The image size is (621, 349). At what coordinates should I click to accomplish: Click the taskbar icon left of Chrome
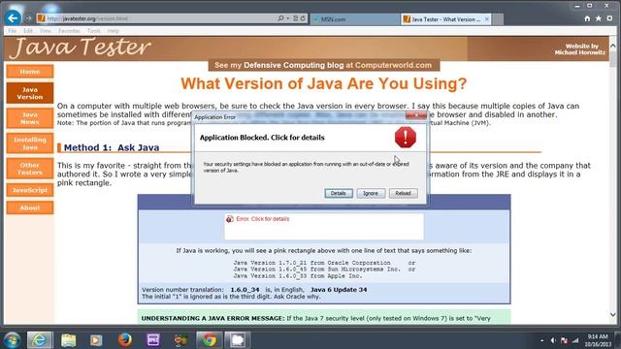click(x=180, y=340)
